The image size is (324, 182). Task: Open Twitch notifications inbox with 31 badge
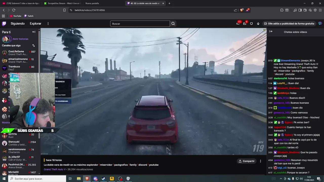click(x=238, y=24)
